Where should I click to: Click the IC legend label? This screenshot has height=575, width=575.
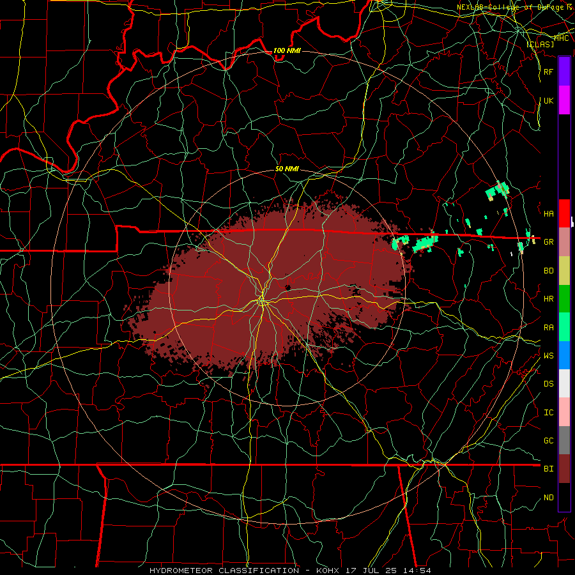point(549,413)
